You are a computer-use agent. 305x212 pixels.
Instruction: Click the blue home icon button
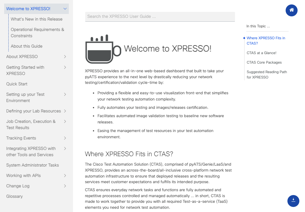tap(291, 10)
